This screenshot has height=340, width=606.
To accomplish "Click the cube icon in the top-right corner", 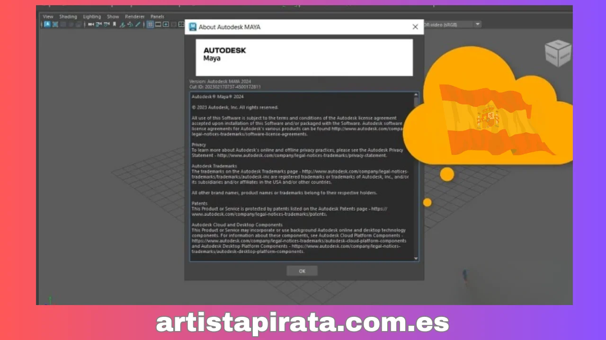I will point(558,53).
